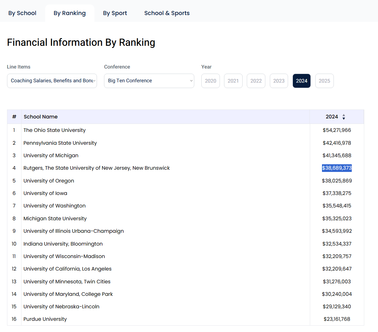Click the Conference label

[x=117, y=67]
